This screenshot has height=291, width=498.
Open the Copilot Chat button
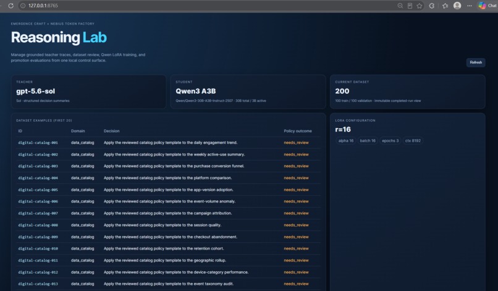(x=487, y=6)
